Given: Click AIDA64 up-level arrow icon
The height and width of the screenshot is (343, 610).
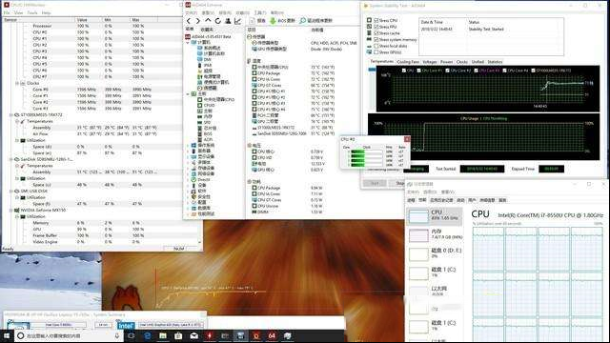Looking at the screenshot, I should coord(208,21).
